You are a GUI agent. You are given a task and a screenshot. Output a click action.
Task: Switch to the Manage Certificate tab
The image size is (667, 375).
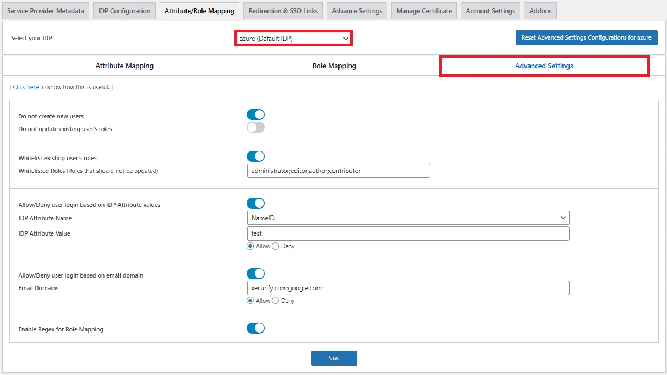click(x=424, y=10)
